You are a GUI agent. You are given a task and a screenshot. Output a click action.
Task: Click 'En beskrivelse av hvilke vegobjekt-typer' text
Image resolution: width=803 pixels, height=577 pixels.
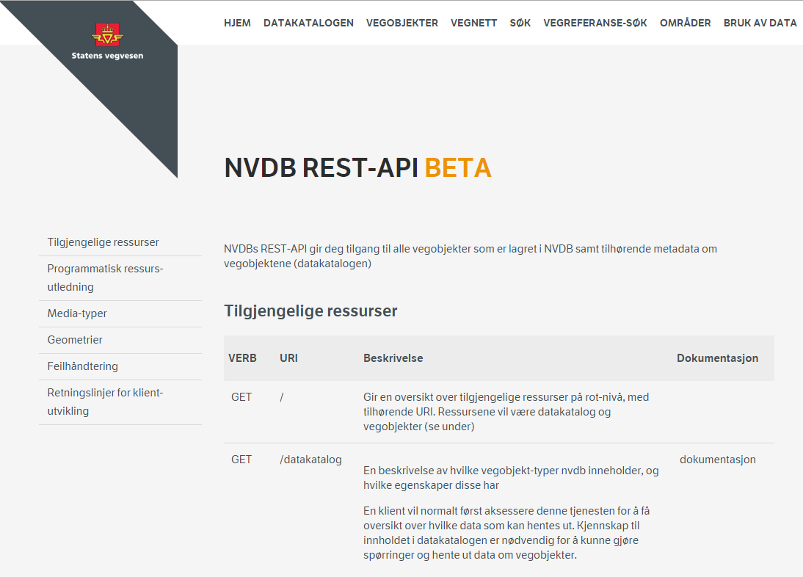pyautogui.click(x=511, y=478)
